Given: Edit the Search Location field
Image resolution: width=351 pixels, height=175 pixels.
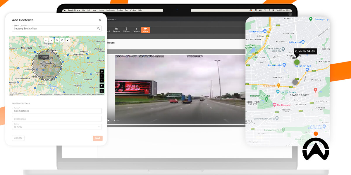Looking at the screenshot, I should click(57, 28).
